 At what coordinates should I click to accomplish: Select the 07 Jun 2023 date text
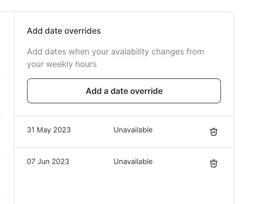point(48,161)
